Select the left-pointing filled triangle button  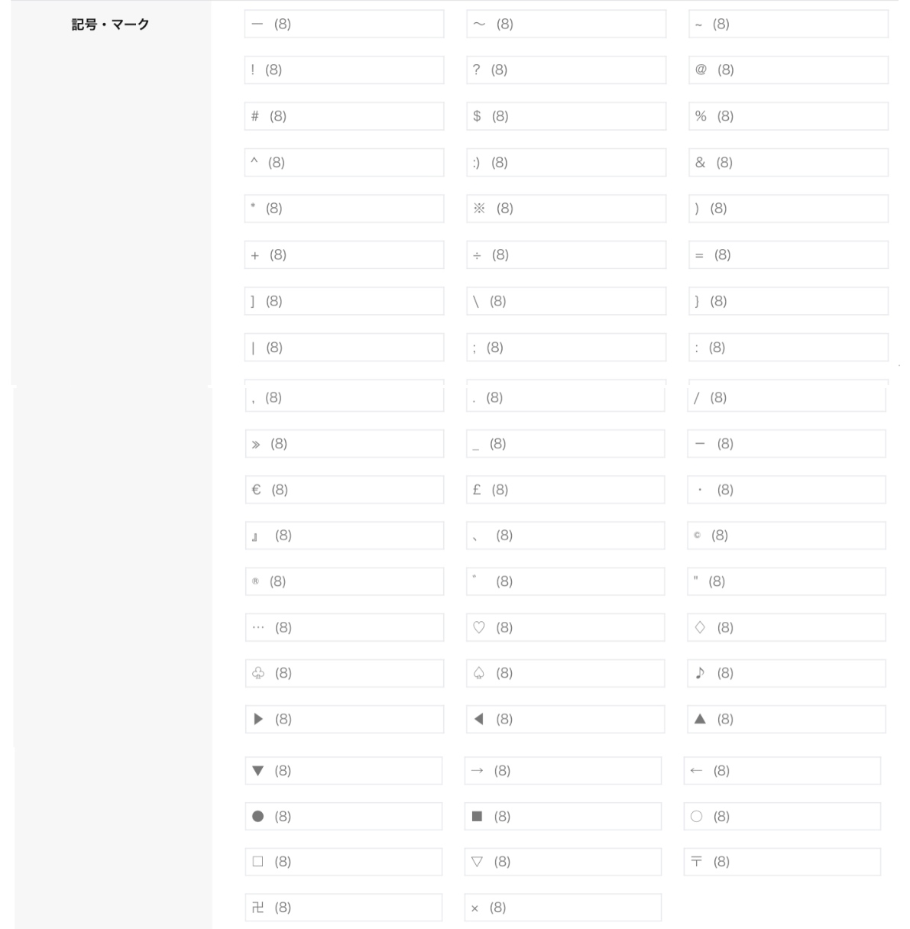(565, 719)
